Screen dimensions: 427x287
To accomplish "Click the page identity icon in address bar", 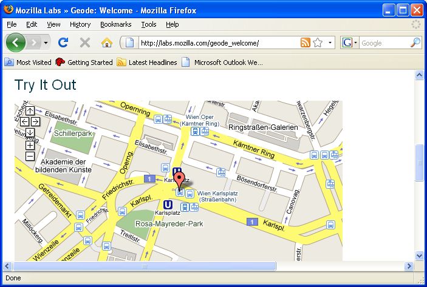I will pos(129,42).
